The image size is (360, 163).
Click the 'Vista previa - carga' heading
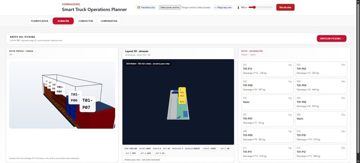21,51
